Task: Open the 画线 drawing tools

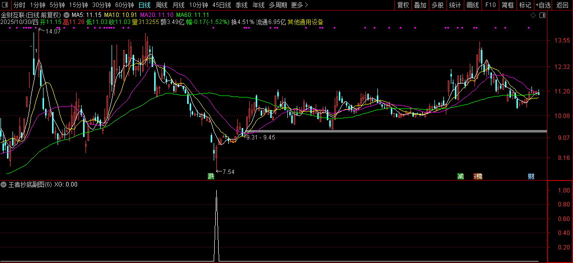Action: point(472,5)
